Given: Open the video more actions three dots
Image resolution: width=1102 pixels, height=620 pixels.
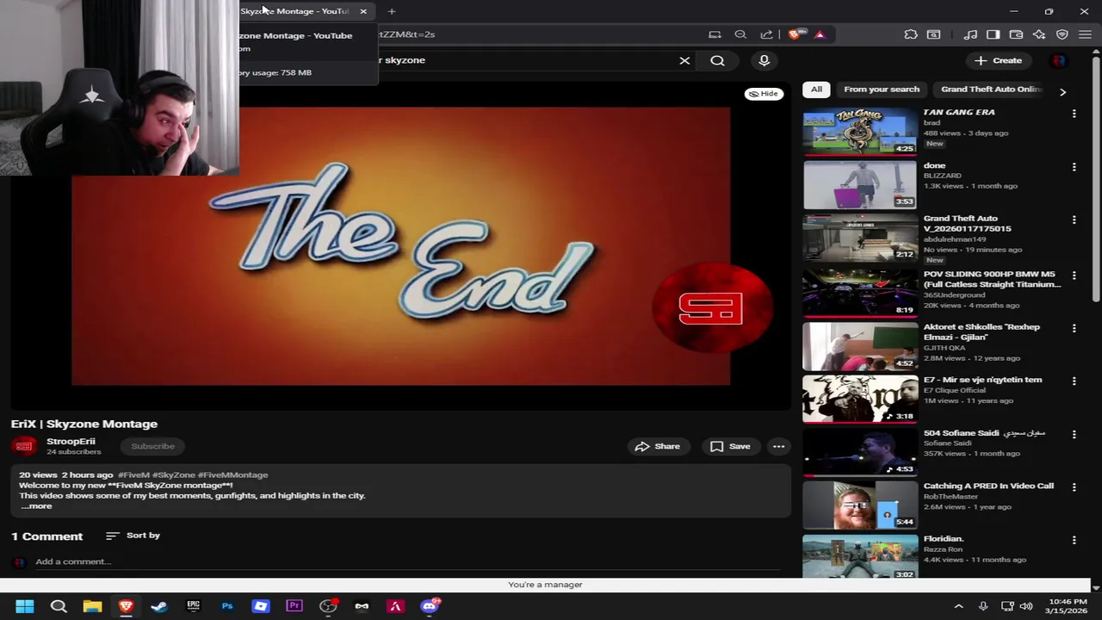Looking at the screenshot, I should click(x=778, y=446).
